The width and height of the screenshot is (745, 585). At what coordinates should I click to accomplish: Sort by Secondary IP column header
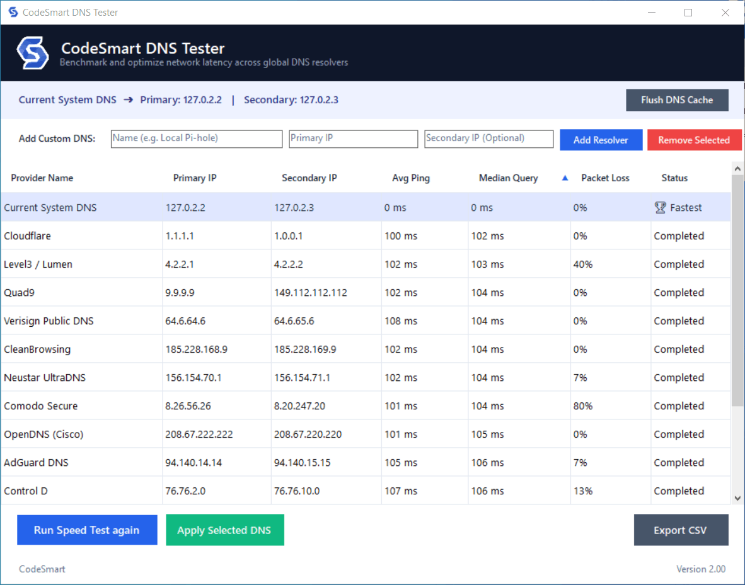click(x=309, y=178)
